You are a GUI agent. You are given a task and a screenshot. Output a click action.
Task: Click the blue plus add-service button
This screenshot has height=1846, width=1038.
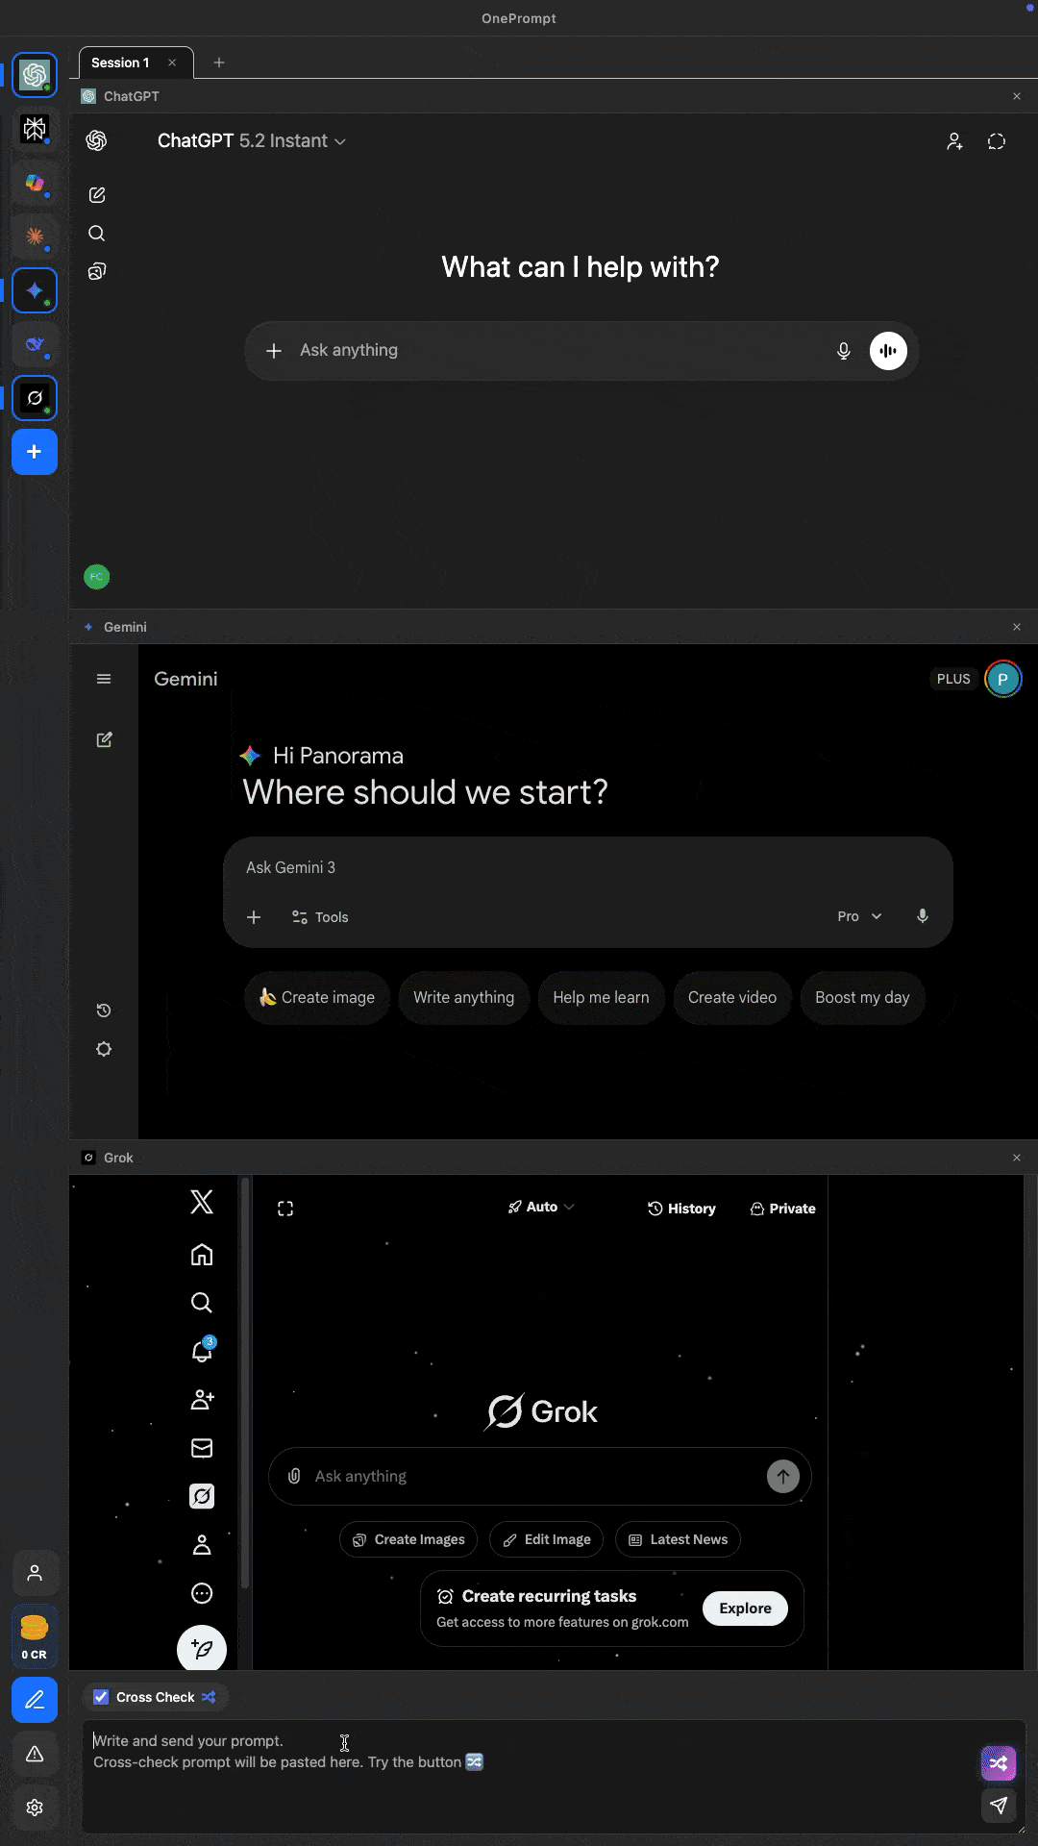35,452
